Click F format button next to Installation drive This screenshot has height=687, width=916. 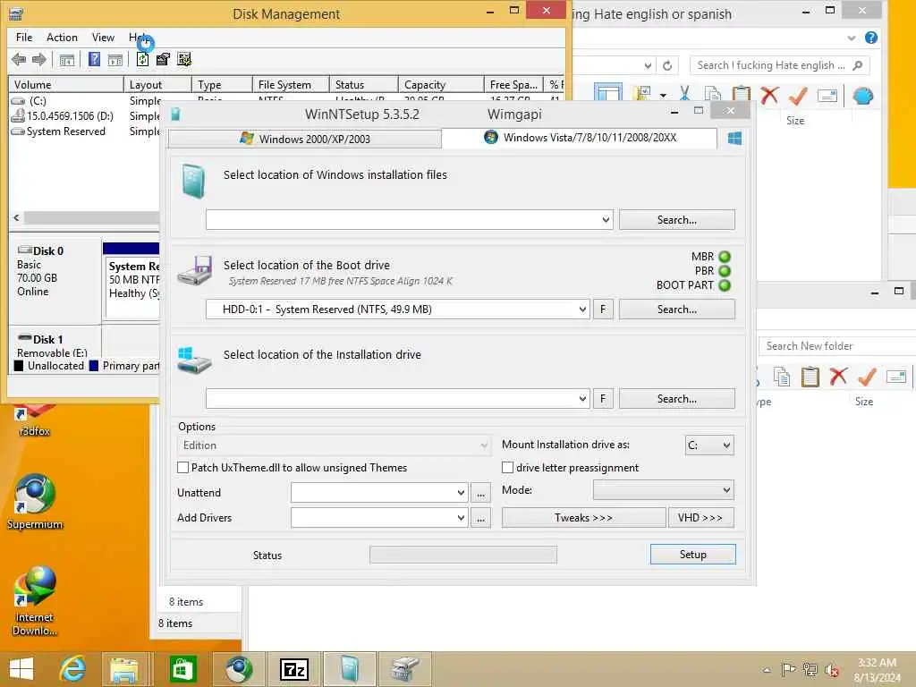click(603, 398)
